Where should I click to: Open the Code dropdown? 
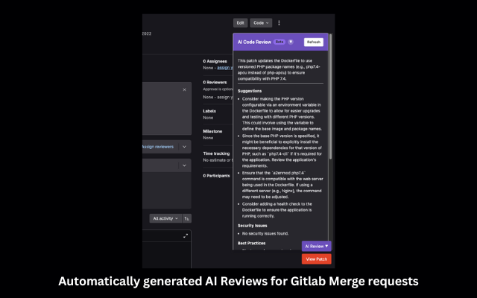coord(261,23)
